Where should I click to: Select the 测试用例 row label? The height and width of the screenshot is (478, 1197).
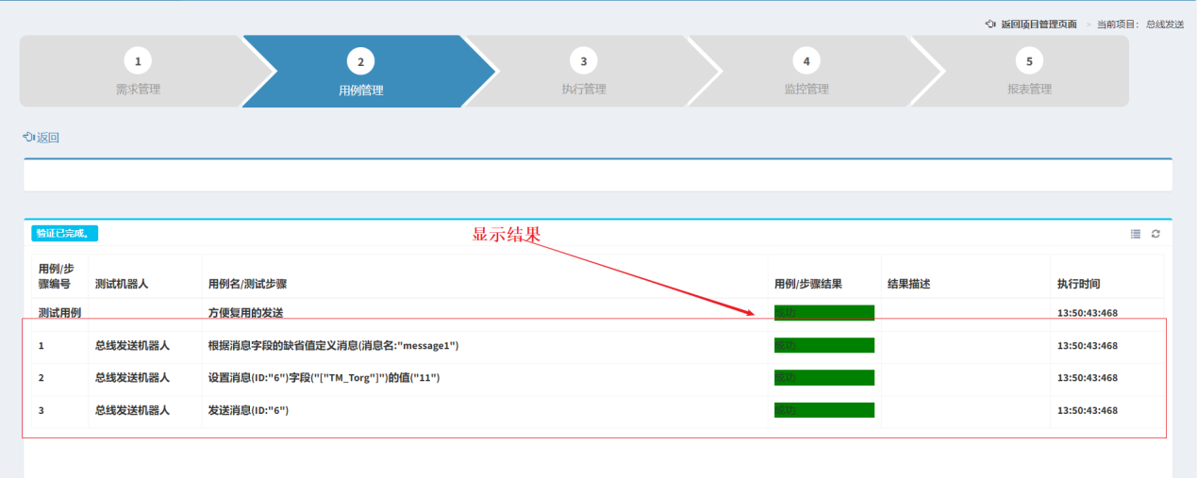59,313
